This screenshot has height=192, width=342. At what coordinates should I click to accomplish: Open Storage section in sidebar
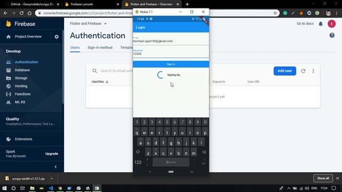(21, 78)
